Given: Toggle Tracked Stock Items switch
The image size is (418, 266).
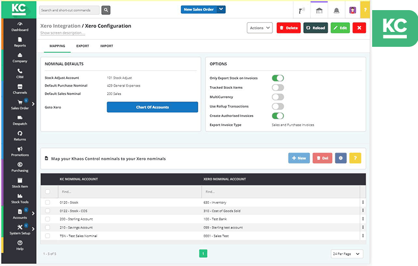Looking at the screenshot, I should click(278, 87).
